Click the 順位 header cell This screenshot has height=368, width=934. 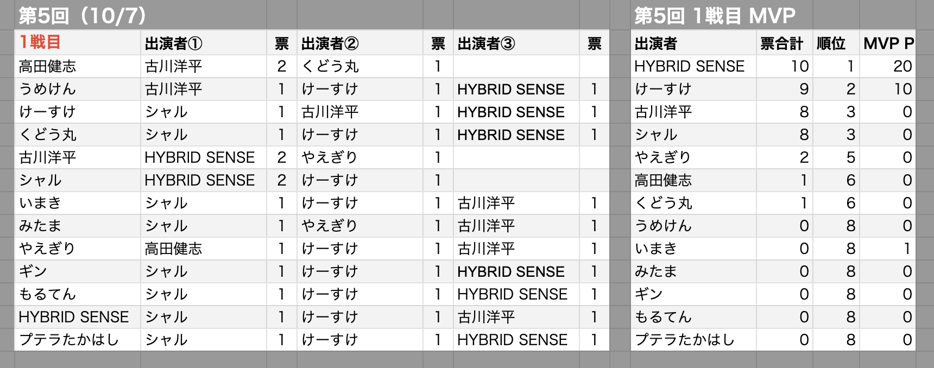click(x=831, y=43)
